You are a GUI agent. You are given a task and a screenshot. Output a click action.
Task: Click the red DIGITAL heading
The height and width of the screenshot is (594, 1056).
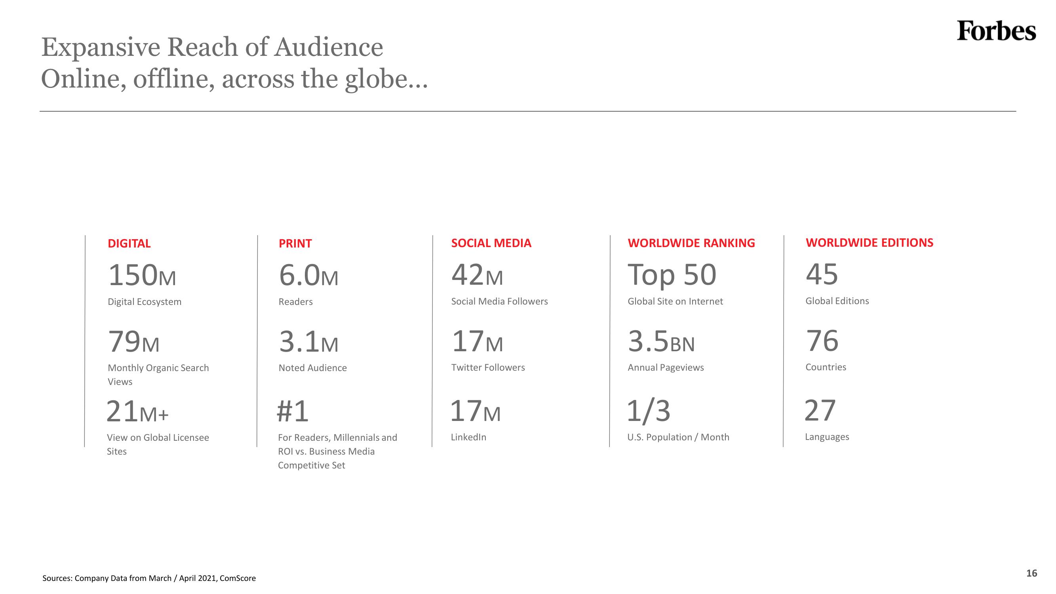(129, 244)
